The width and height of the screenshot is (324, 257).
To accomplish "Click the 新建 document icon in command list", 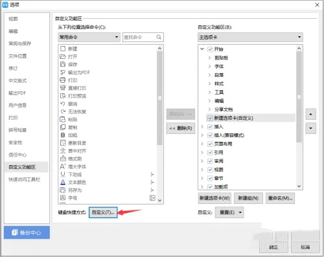I will click(x=63, y=49).
